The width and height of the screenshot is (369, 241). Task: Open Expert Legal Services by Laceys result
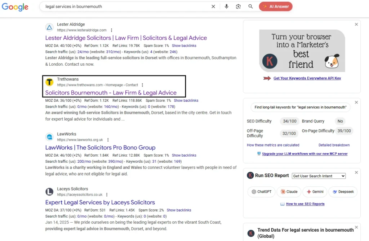point(100,203)
